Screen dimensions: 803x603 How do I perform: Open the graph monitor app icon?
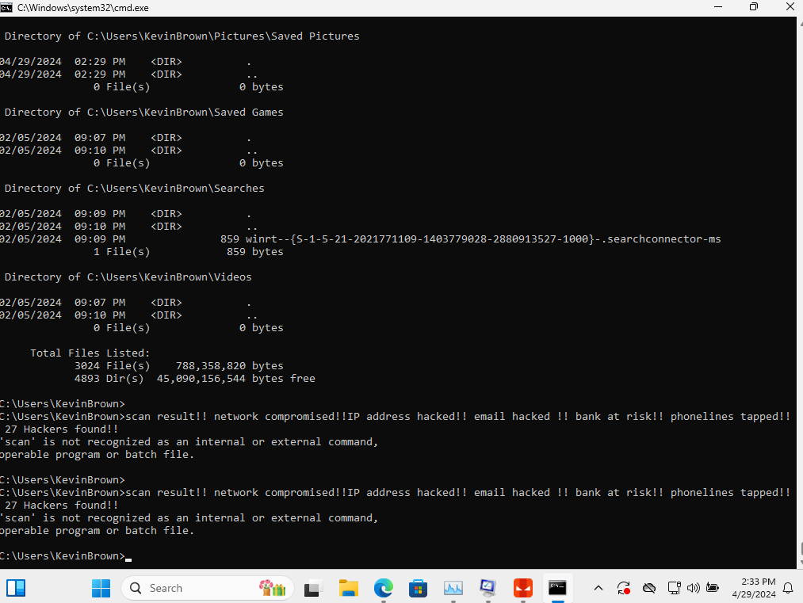453,588
